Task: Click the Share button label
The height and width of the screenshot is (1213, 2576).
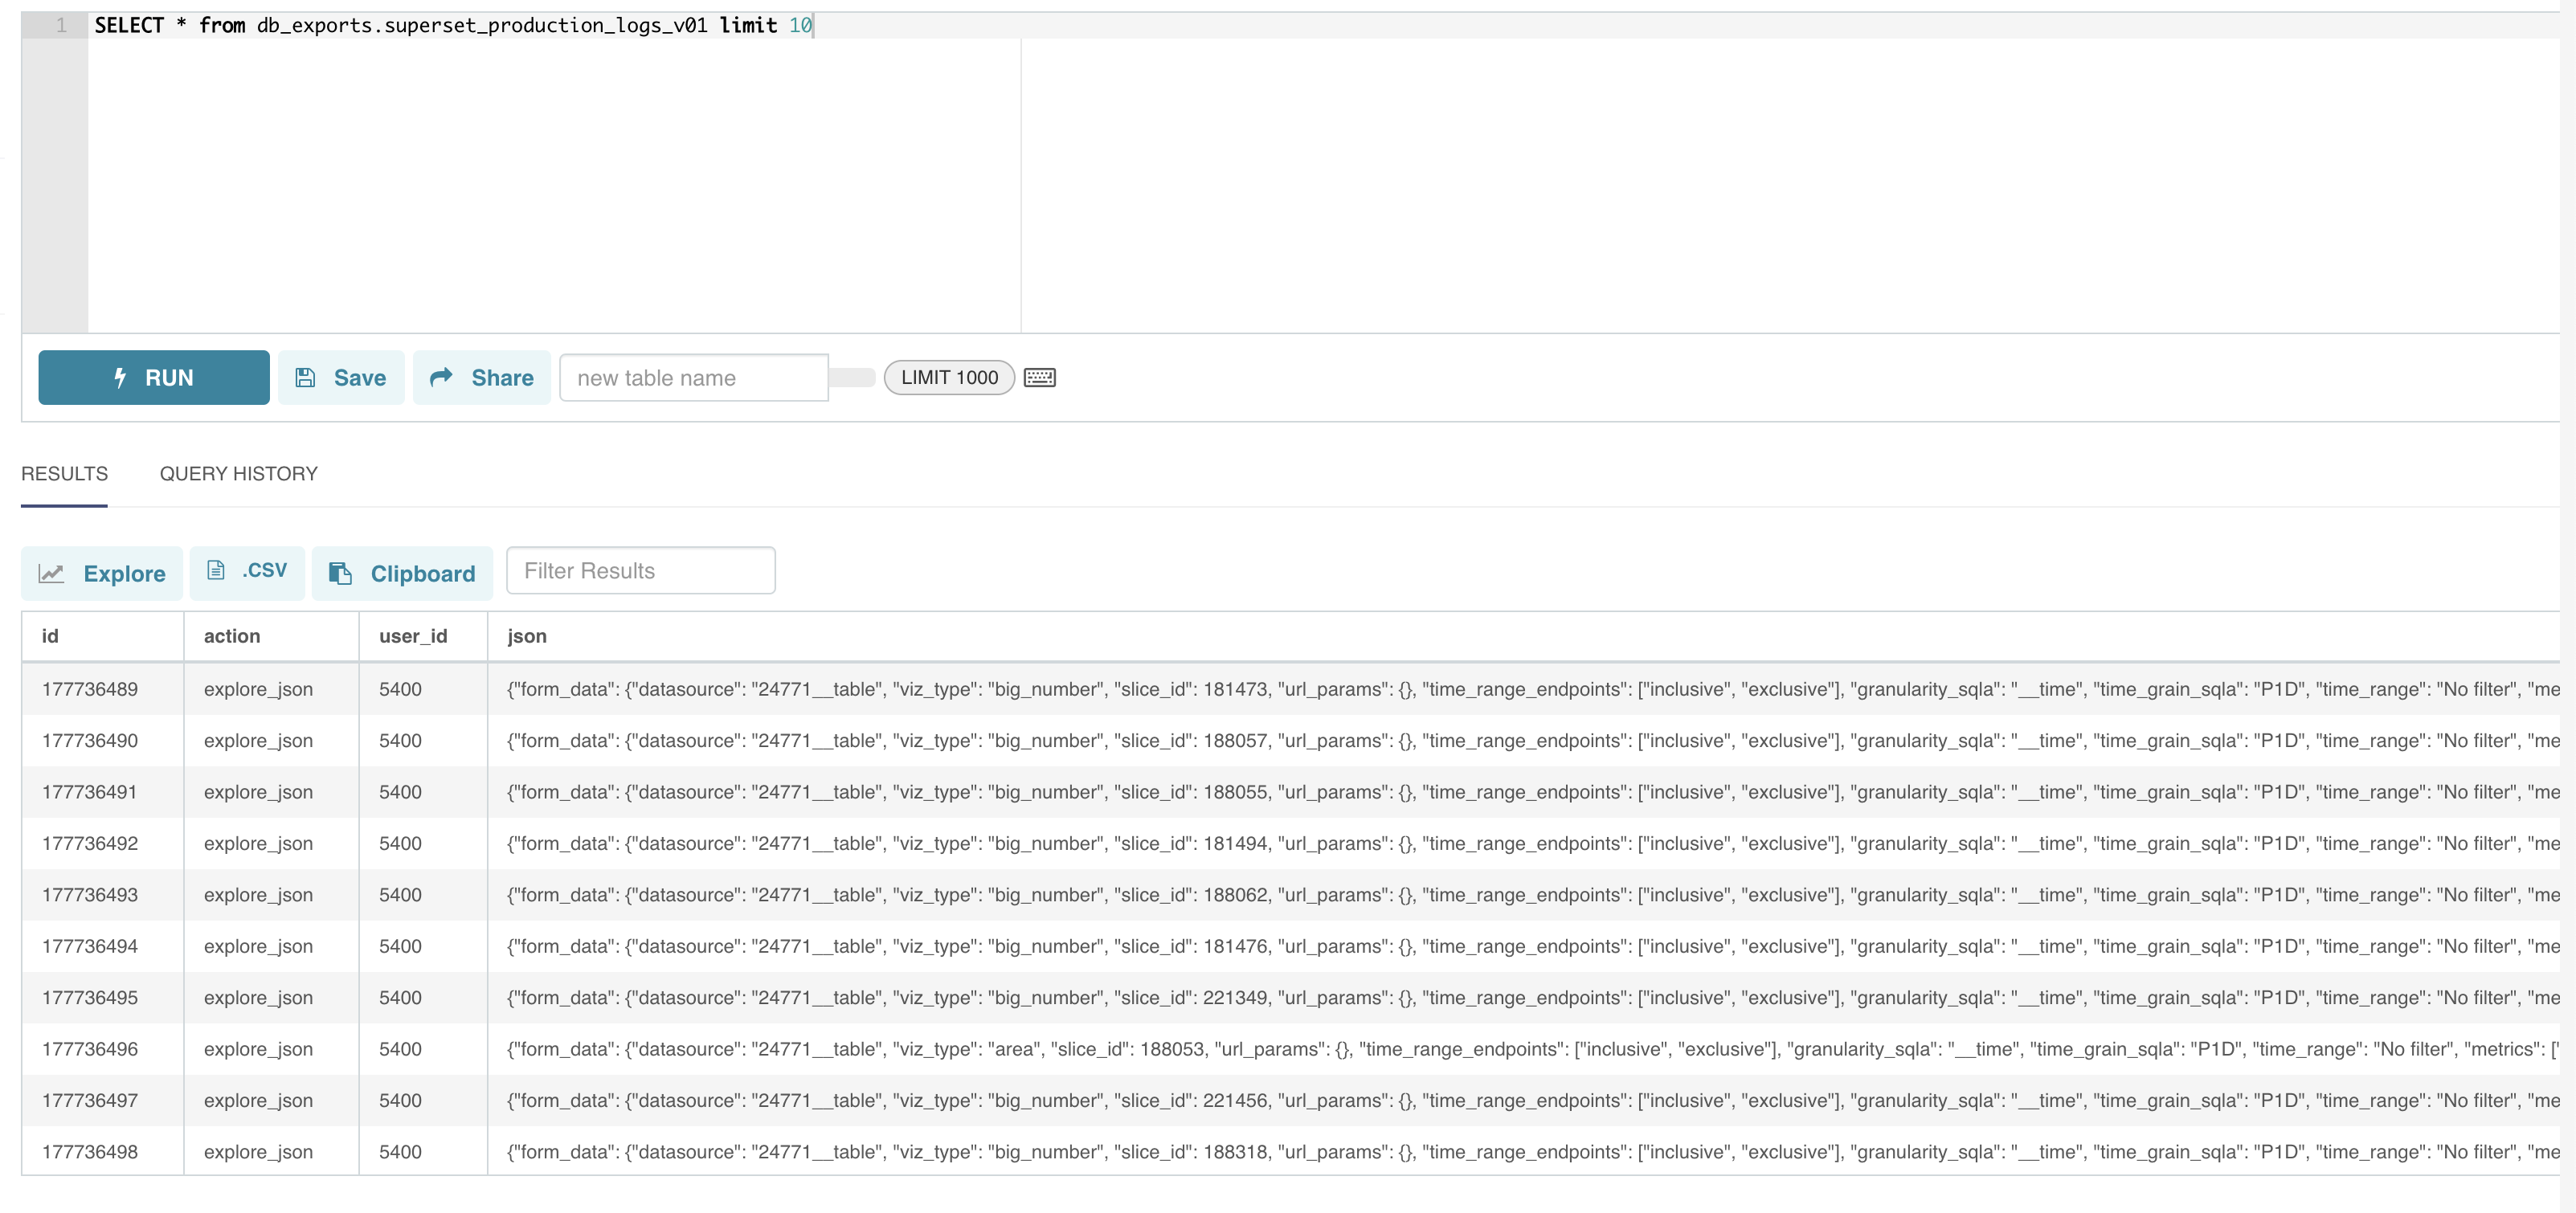Action: click(x=502, y=377)
